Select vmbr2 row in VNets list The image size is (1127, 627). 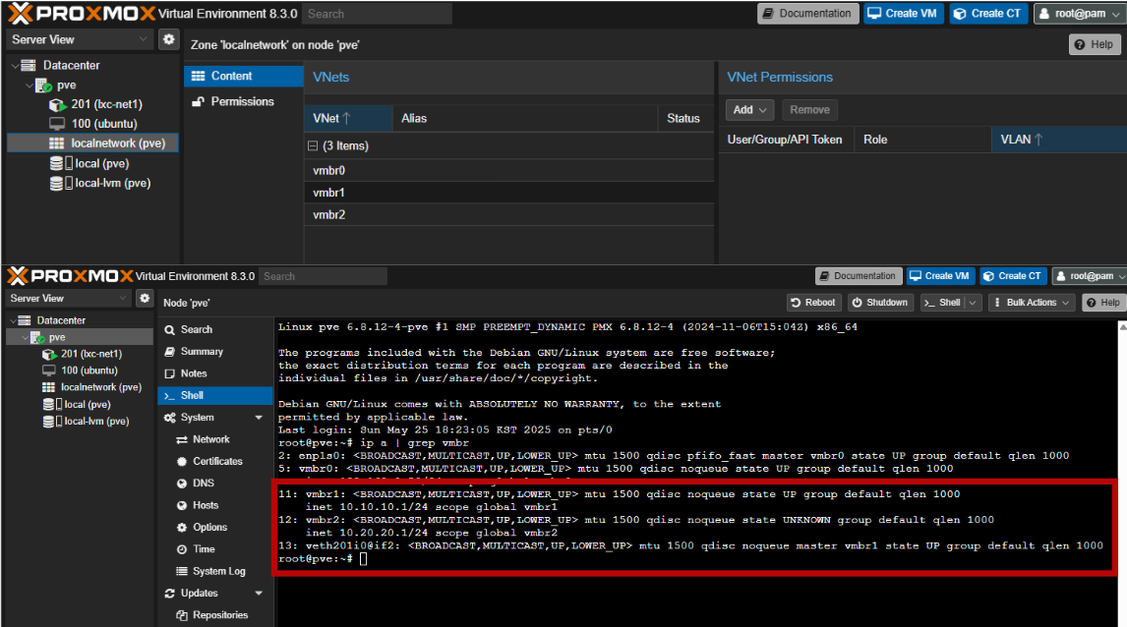510,215
